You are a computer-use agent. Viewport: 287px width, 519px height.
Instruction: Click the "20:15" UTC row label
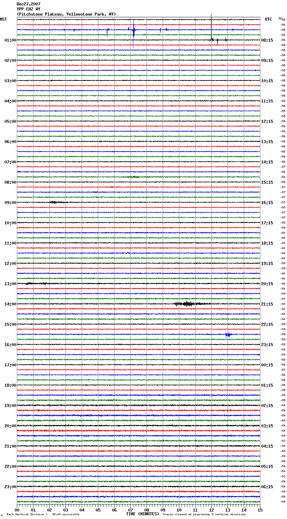coord(267,284)
